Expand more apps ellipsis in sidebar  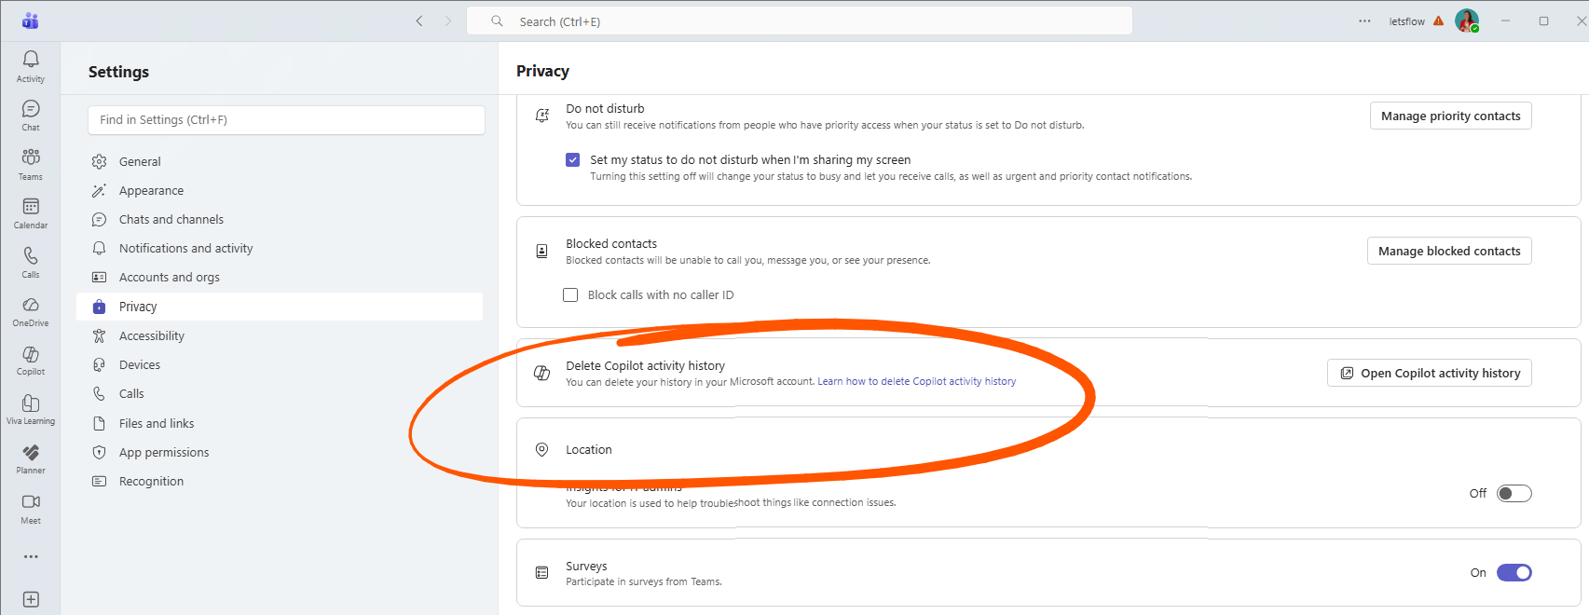pos(31,556)
